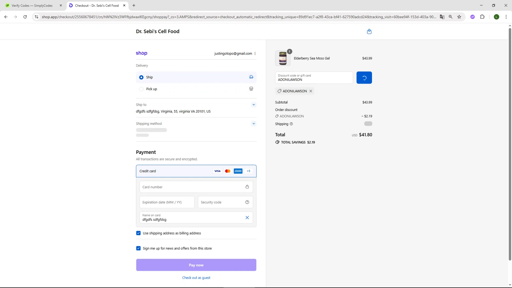Close the Checkout tab
The width and height of the screenshot is (512, 288).
point(124,5)
